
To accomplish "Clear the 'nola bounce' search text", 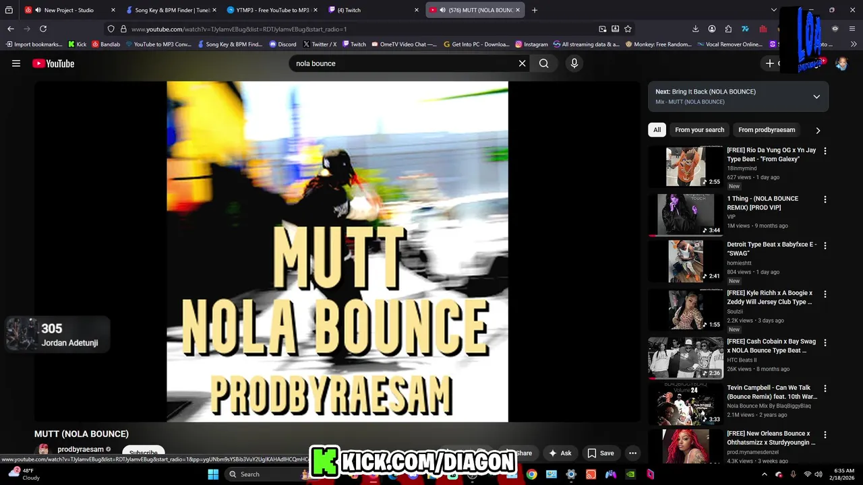I will (522, 63).
